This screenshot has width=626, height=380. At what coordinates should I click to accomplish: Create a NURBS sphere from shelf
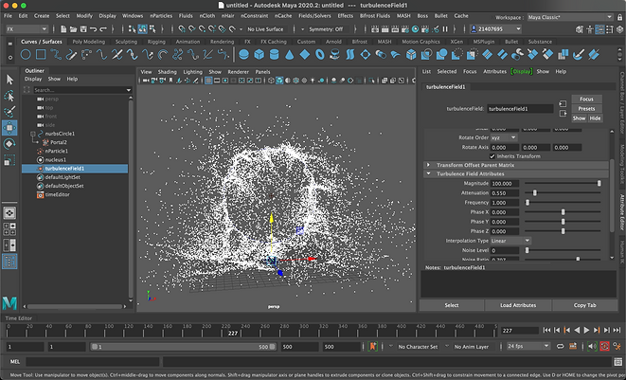coord(243,55)
